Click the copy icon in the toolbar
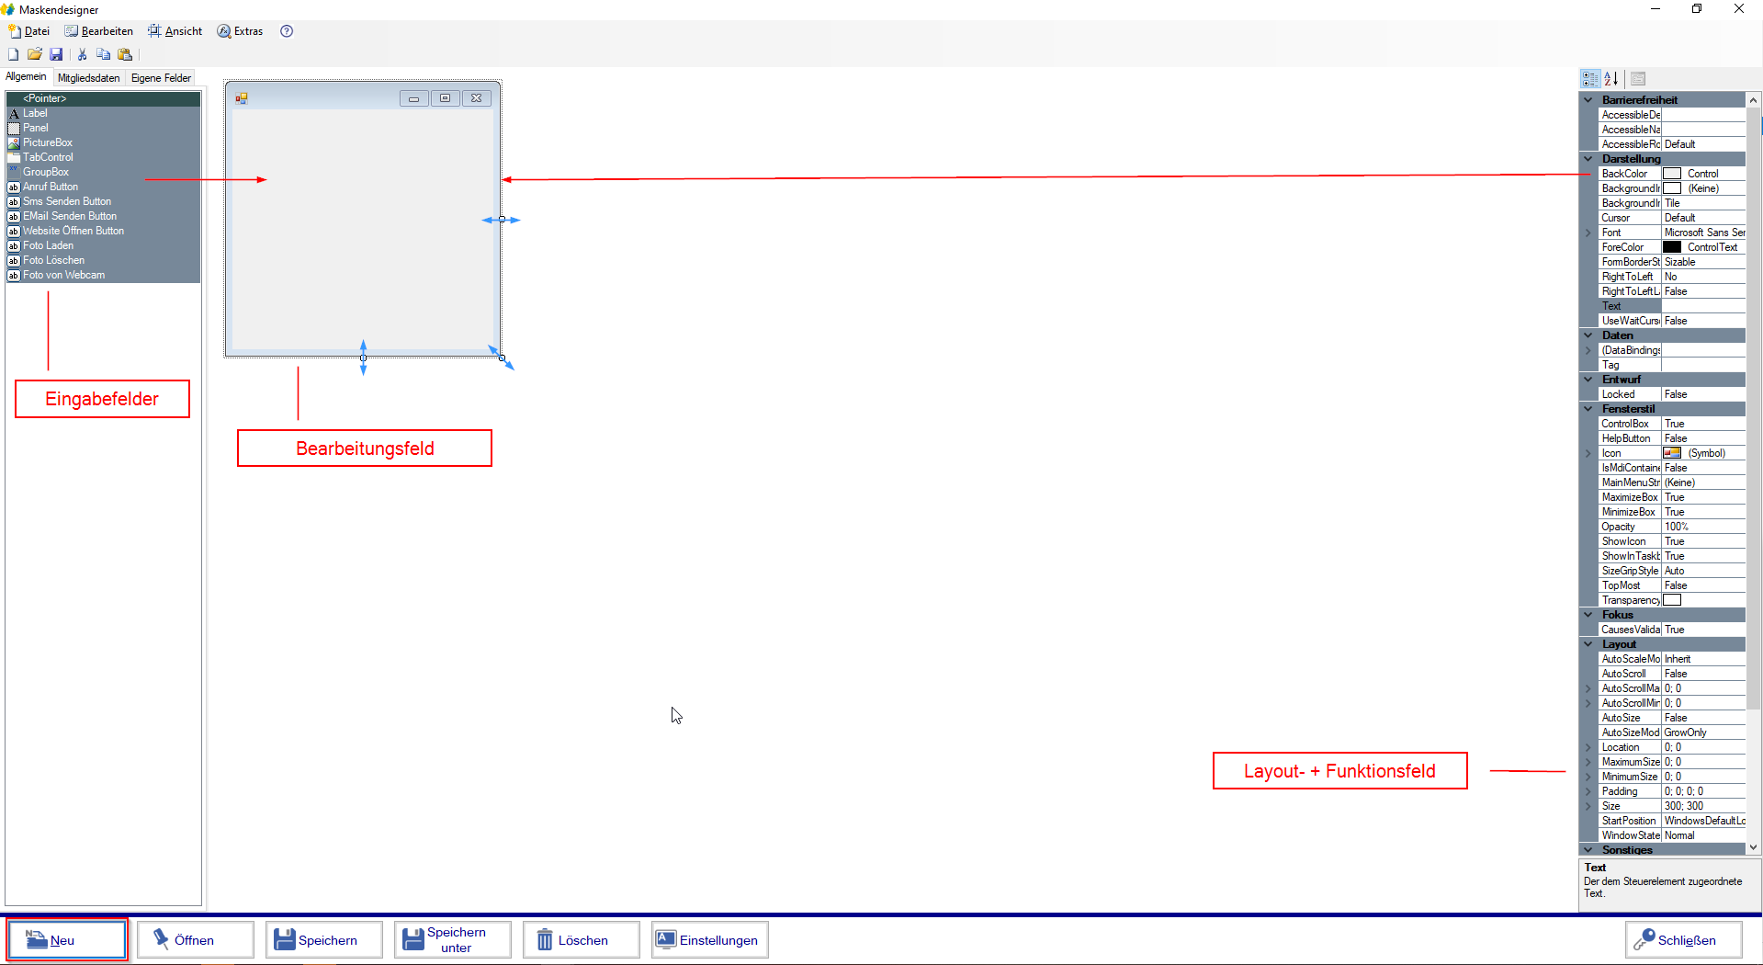This screenshot has height=965, width=1763. [103, 55]
